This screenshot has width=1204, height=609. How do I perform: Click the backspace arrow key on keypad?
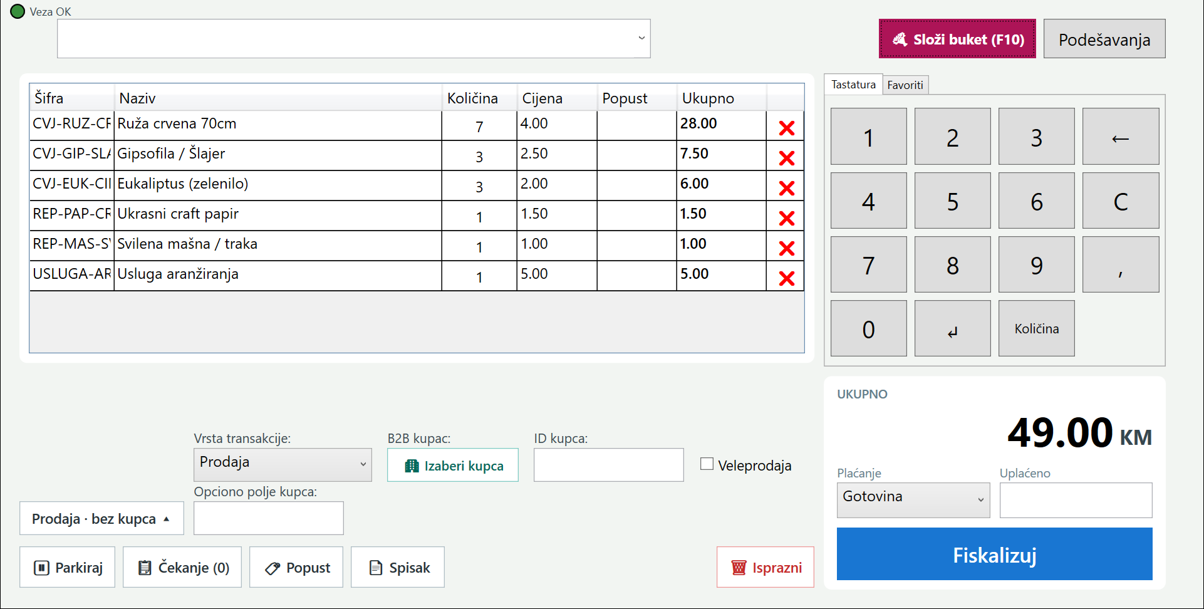(x=1121, y=137)
